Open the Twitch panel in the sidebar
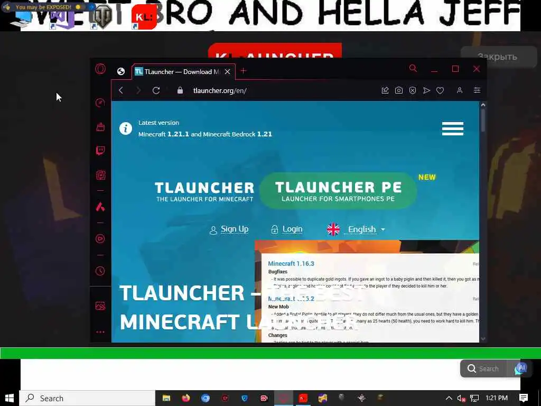 pos(100,151)
